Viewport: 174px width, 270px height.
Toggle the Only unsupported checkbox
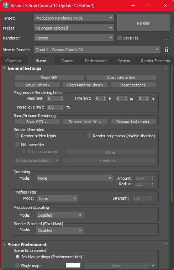pyautogui.click(x=23, y=151)
